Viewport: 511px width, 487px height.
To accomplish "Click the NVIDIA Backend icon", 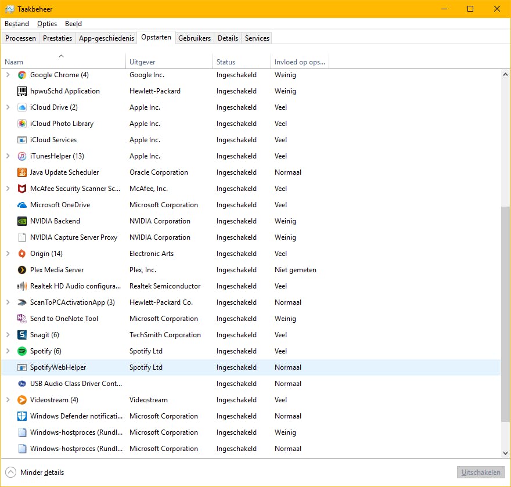I will (x=22, y=221).
